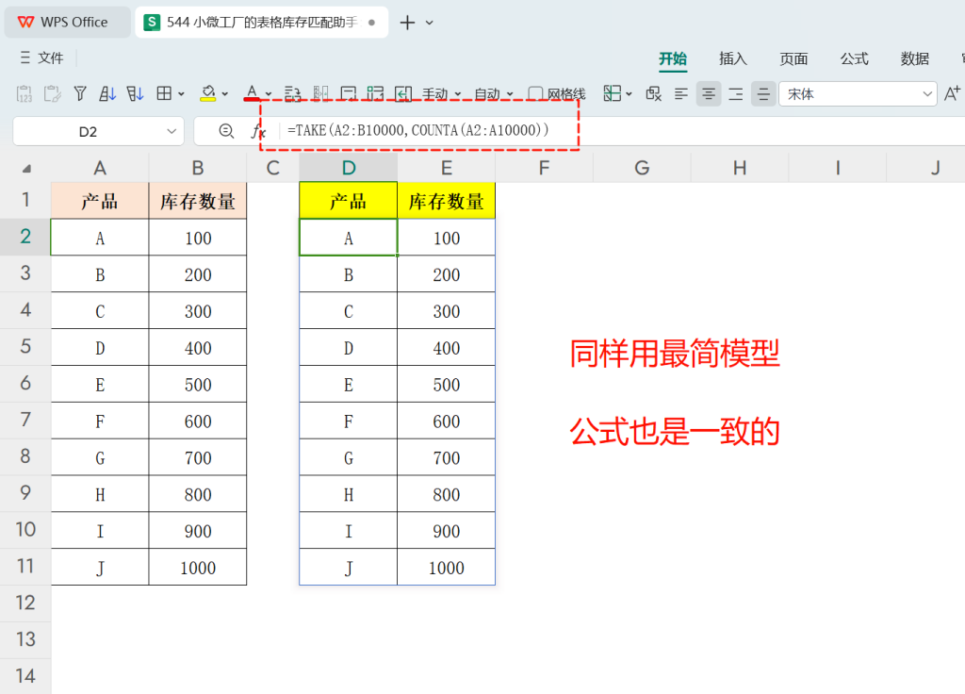Click the freeze panes icon
Viewport: 965px width, 694px height.
(612, 93)
